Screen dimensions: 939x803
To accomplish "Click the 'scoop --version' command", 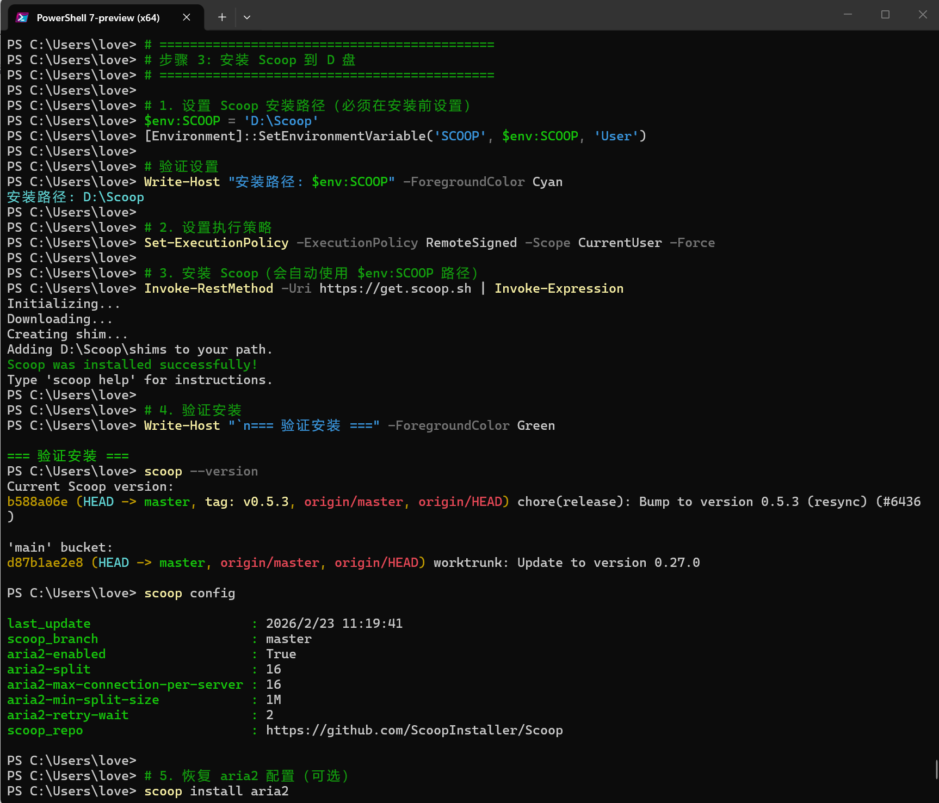I will pos(201,471).
